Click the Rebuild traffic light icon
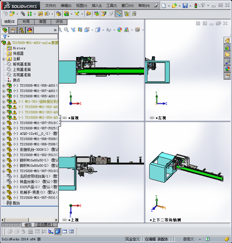 coord(196,6)
